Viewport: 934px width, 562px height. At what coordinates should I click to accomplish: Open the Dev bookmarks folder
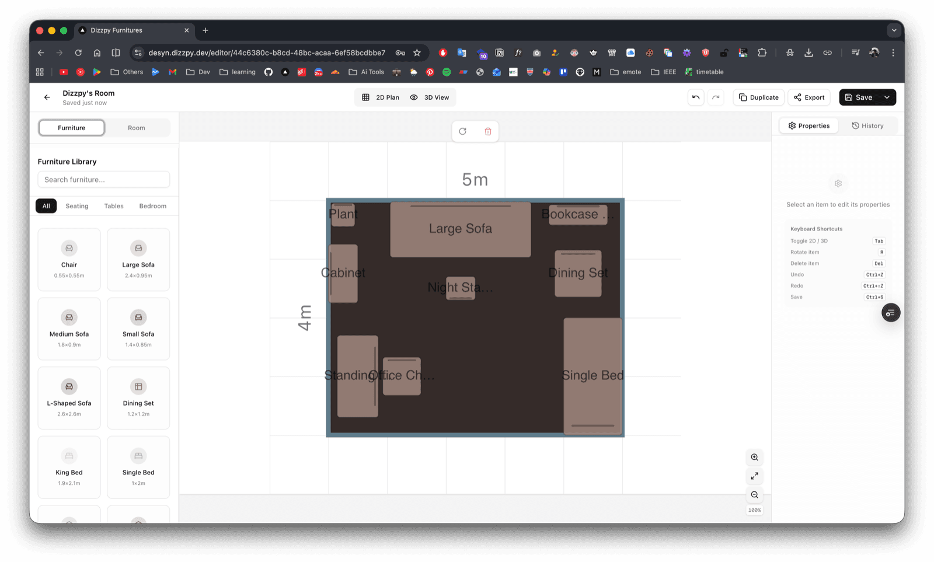pyautogui.click(x=198, y=72)
